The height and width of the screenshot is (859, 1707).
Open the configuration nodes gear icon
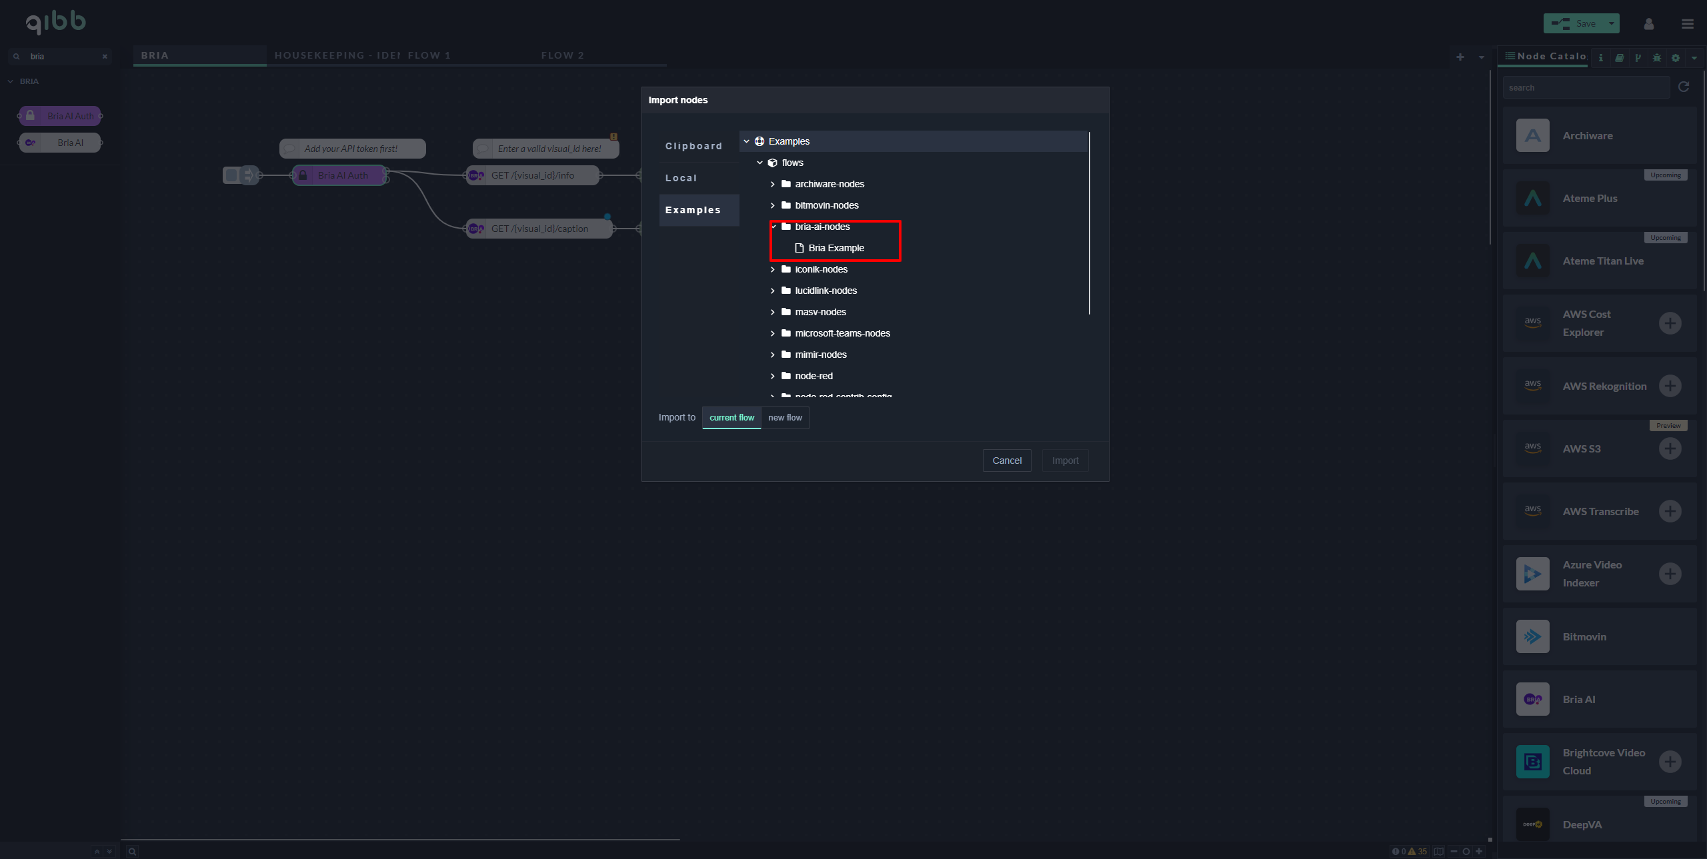pos(1676,57)
